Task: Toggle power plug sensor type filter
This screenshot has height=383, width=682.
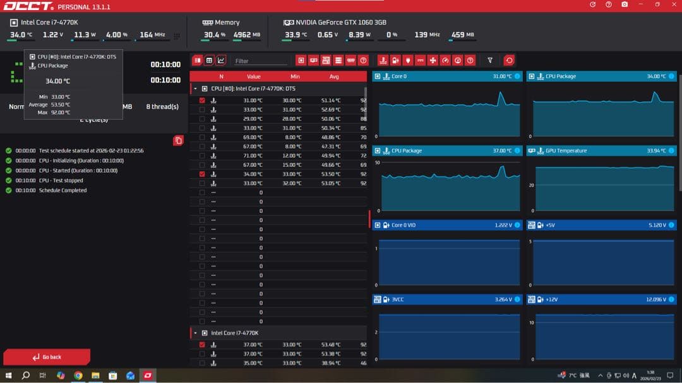Action: pyautogui.click(x=408, y=60)
